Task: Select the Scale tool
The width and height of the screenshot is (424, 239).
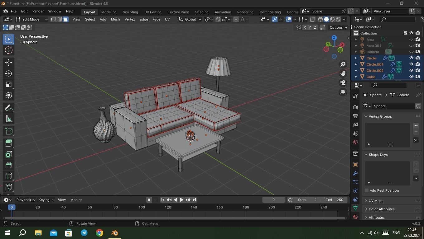Action: click(9, 84)
